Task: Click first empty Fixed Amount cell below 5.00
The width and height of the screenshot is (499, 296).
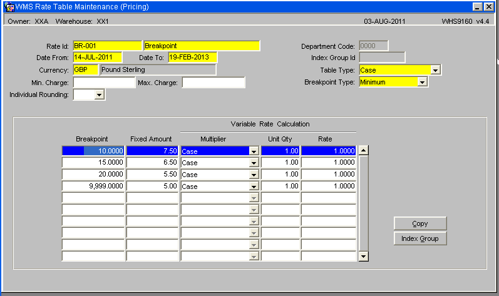Action: click(x=152, y=198)
